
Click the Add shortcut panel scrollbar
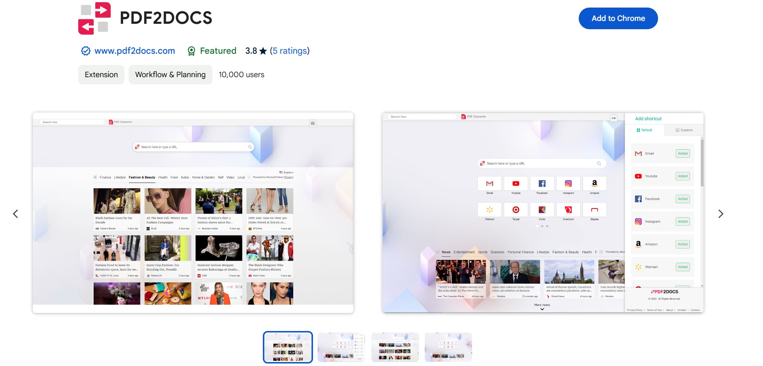(x=702, y=163)
